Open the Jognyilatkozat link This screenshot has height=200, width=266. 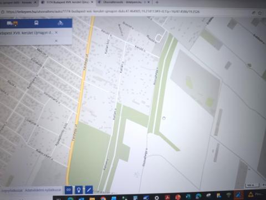[12, 191]
